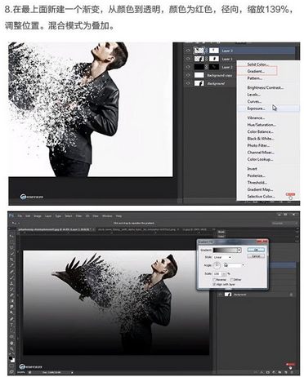Viewport: 304px width, 377px height.
Task: Click Layer 1 mask link icon
Action: [x=207, y=59]
